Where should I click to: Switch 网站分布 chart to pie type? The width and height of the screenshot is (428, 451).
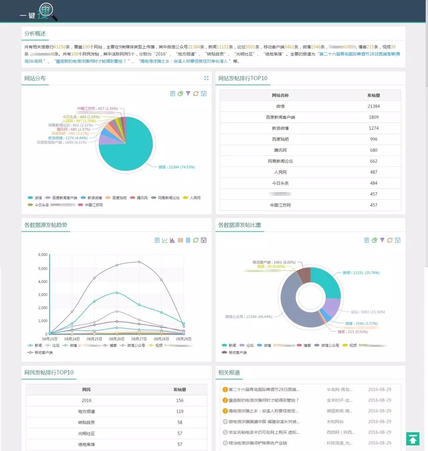(180, 94)
